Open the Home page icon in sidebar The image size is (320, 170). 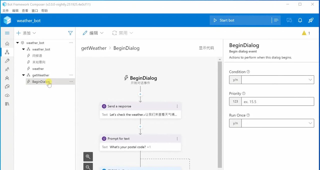pos(7,44)
